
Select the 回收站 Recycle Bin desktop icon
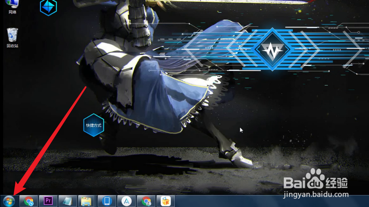click(x=12, y=38)
